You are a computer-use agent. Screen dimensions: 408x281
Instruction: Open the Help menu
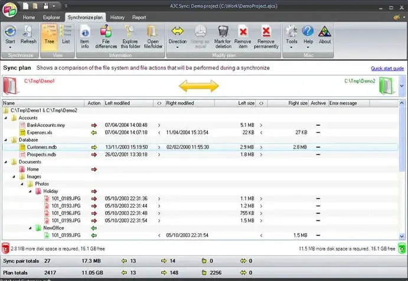[308, 37]
